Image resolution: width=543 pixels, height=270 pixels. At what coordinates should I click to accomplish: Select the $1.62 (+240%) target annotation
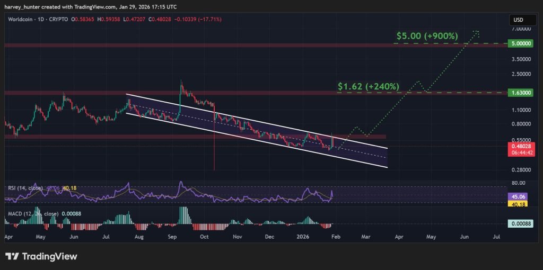[x=368, y=86]
